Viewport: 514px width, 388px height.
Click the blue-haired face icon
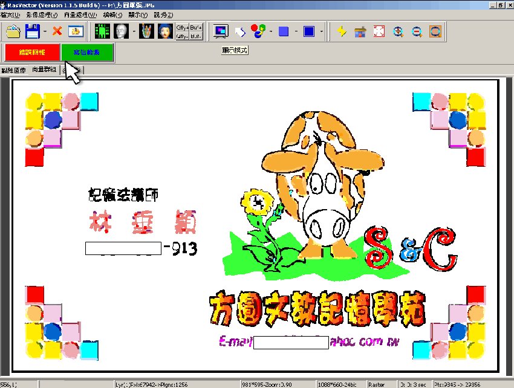click(165, 31)
